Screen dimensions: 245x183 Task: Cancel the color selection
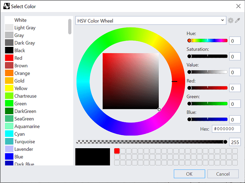pos(223,174)
